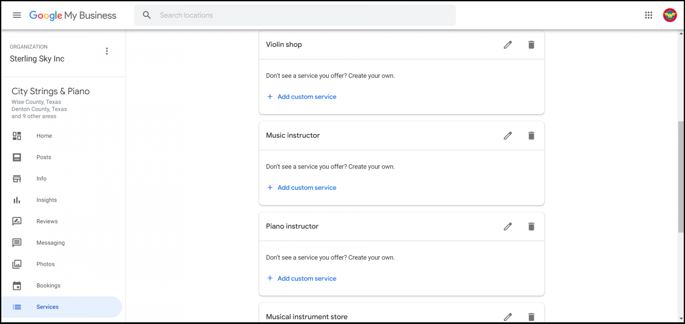Add custom service under Music instructor
Screen dimensions: 685x324
[307, 188]
